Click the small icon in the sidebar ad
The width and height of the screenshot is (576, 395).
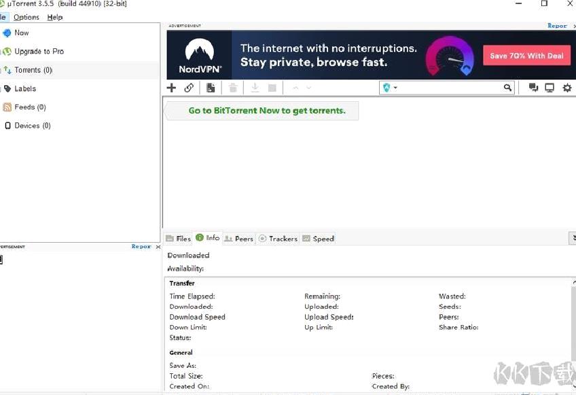(x=1, y=260)
